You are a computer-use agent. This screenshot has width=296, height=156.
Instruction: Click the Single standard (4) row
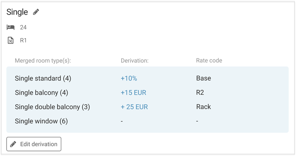tap(147, 78)
